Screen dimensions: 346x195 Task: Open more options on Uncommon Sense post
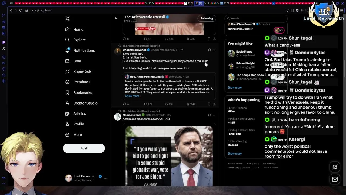(x=214, y=50)
